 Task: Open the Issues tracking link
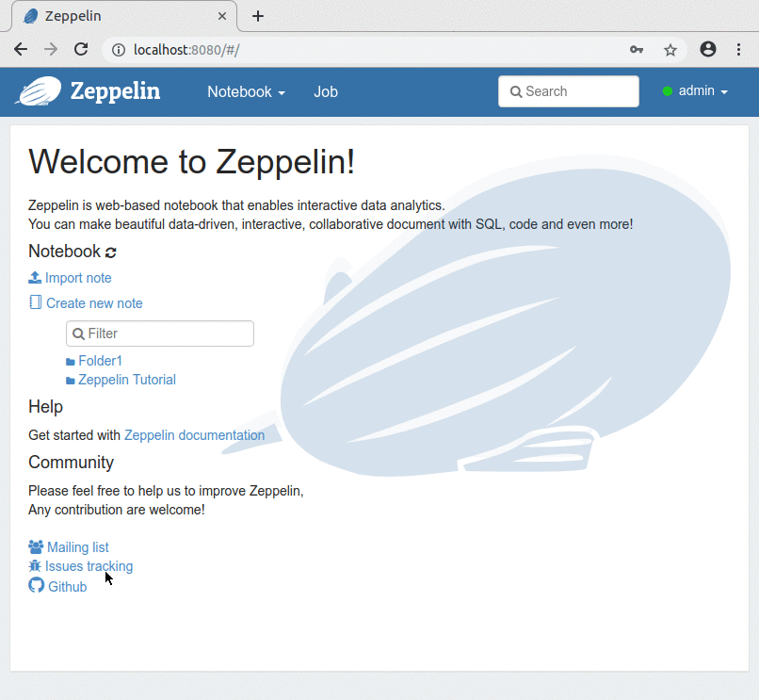[x=89, y=566]
